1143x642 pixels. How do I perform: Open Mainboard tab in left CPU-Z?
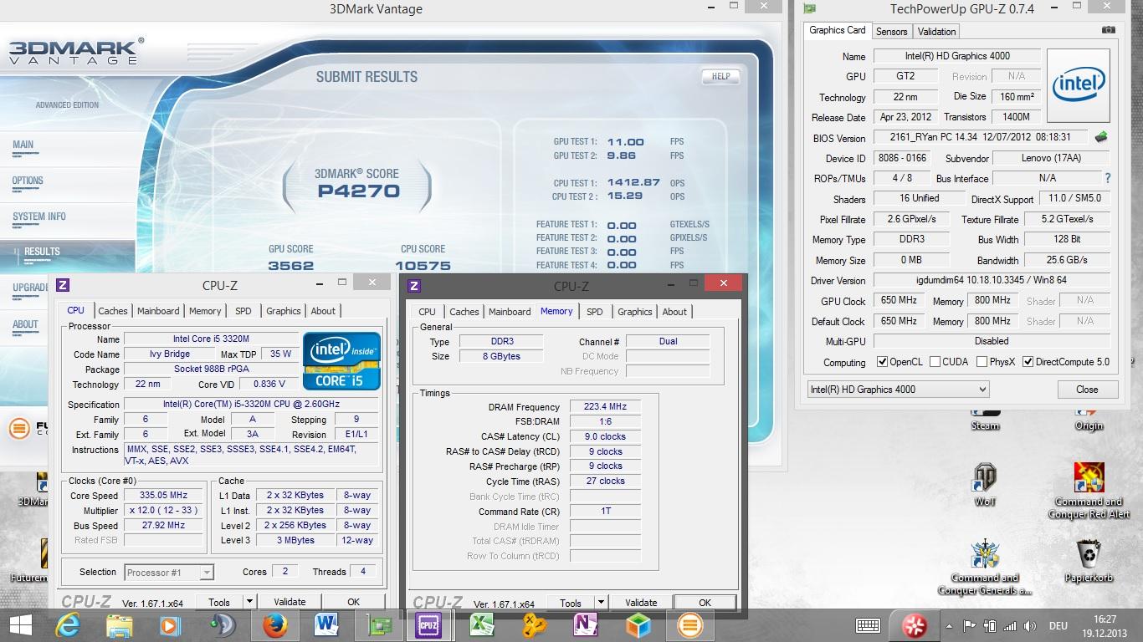point(158,311)
